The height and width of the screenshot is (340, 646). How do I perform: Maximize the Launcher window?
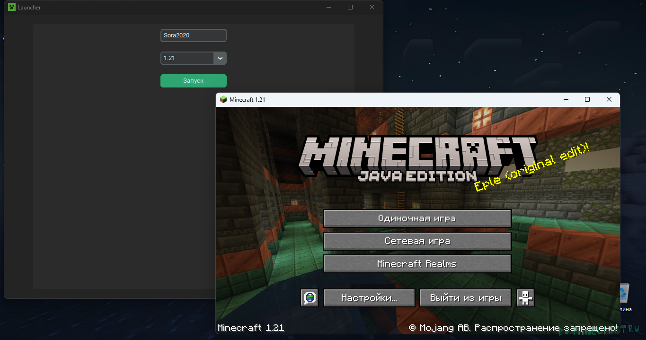click(350, 7)
